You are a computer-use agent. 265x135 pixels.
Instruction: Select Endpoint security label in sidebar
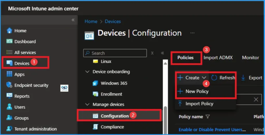pyautogui.click(x=31, y=85)
